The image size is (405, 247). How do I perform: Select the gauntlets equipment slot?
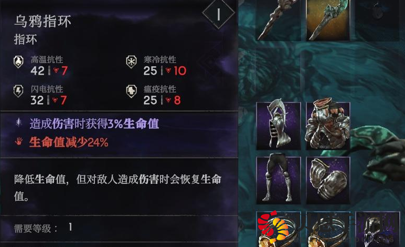(x=328, y=181)
